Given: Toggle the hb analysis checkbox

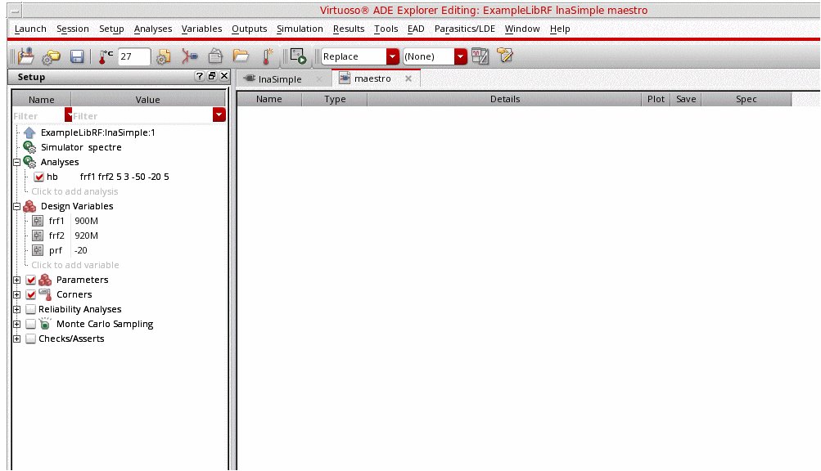Looking at the screenshot, I should tap(38, 177).
